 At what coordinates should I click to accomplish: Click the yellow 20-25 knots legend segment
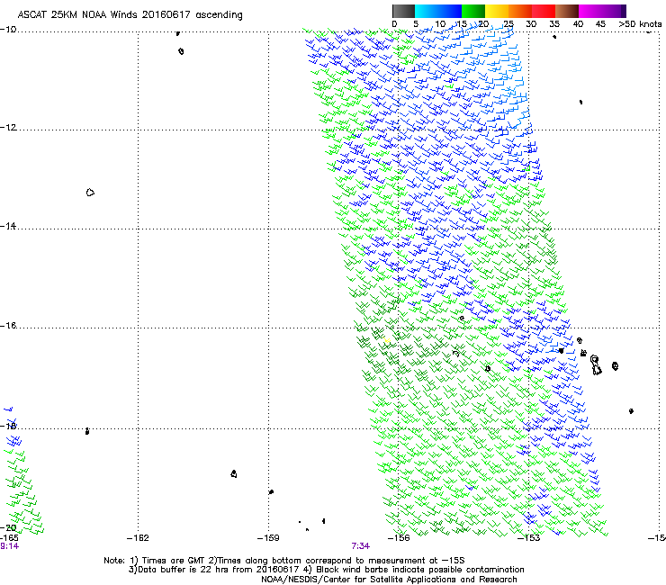pos(497,11)
